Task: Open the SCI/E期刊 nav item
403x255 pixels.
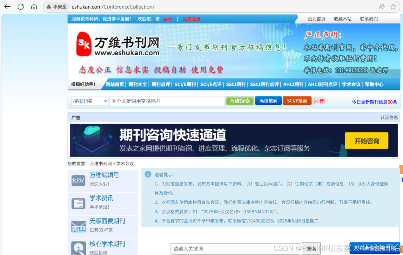Action: click(185, 84)
